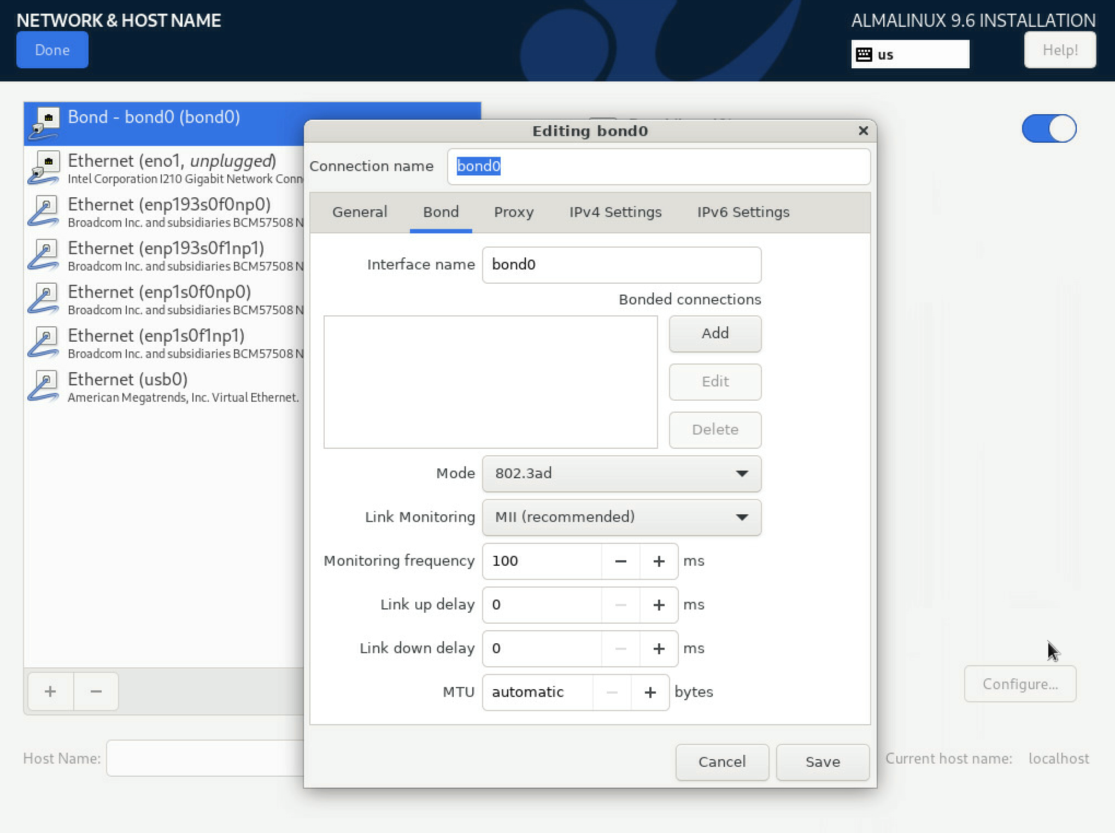Click the usb0 Ethernet cable icon

pyautogui.click(x=44, y=386)
